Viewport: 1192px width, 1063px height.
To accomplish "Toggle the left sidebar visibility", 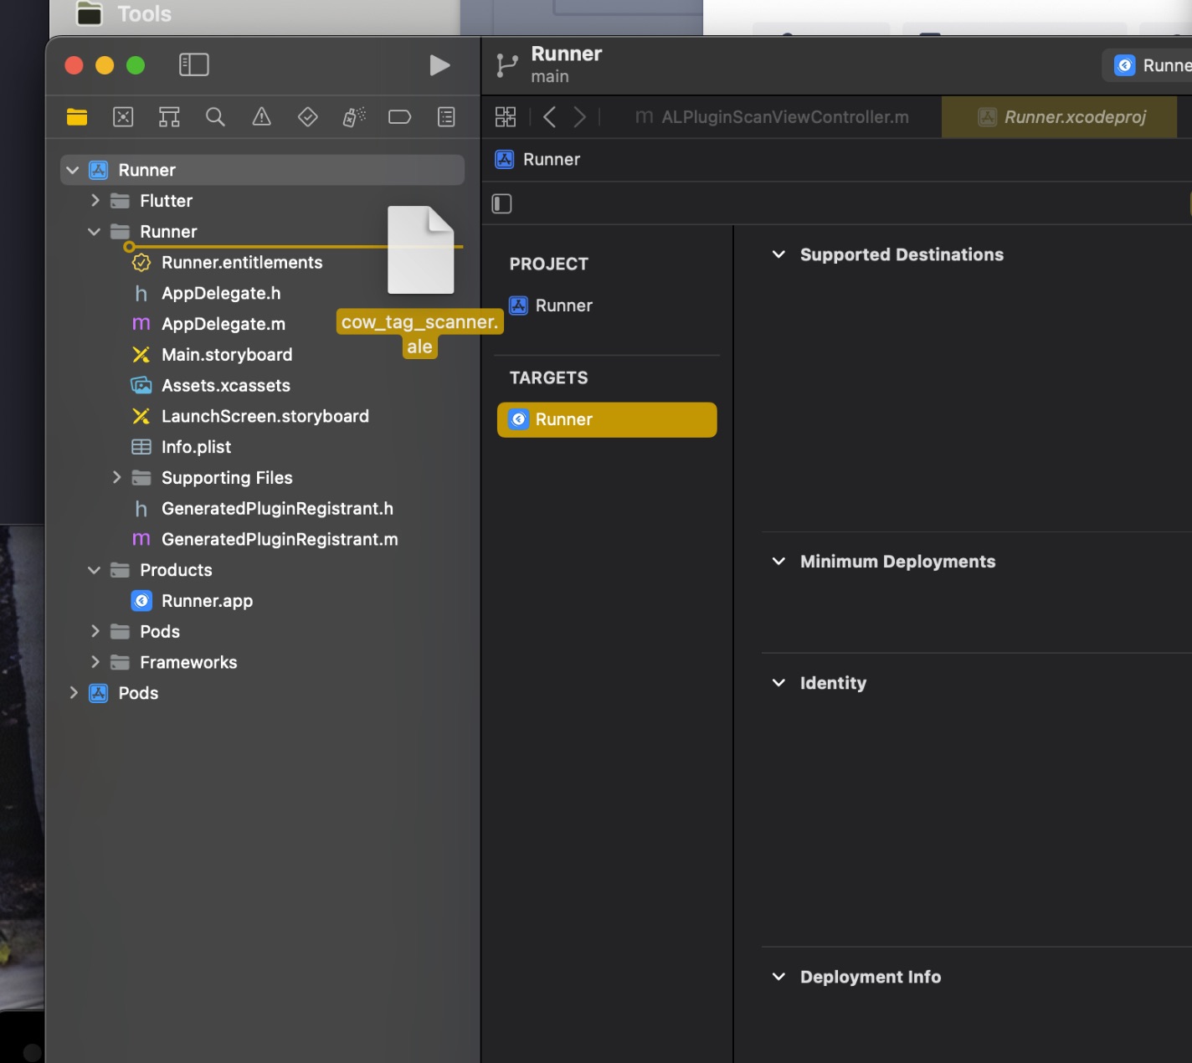I will tap(193, 64).
